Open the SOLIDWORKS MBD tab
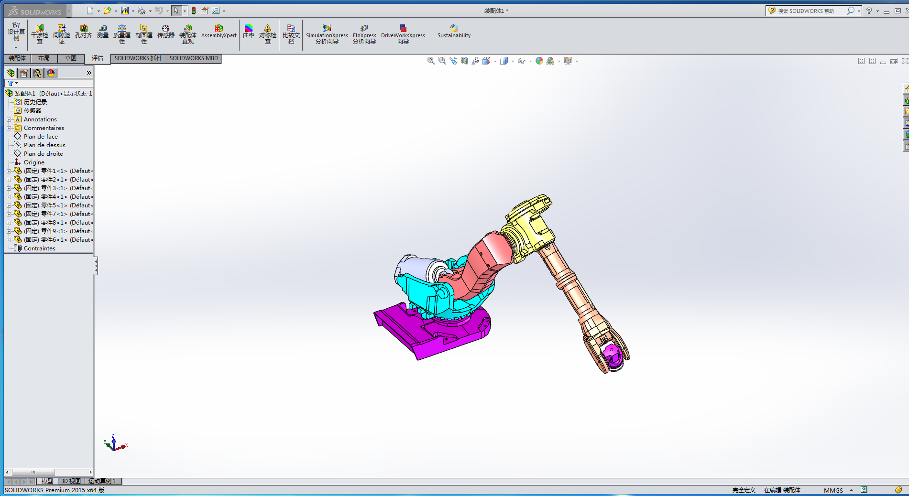The image size is (909, 496). click(194, 58)
